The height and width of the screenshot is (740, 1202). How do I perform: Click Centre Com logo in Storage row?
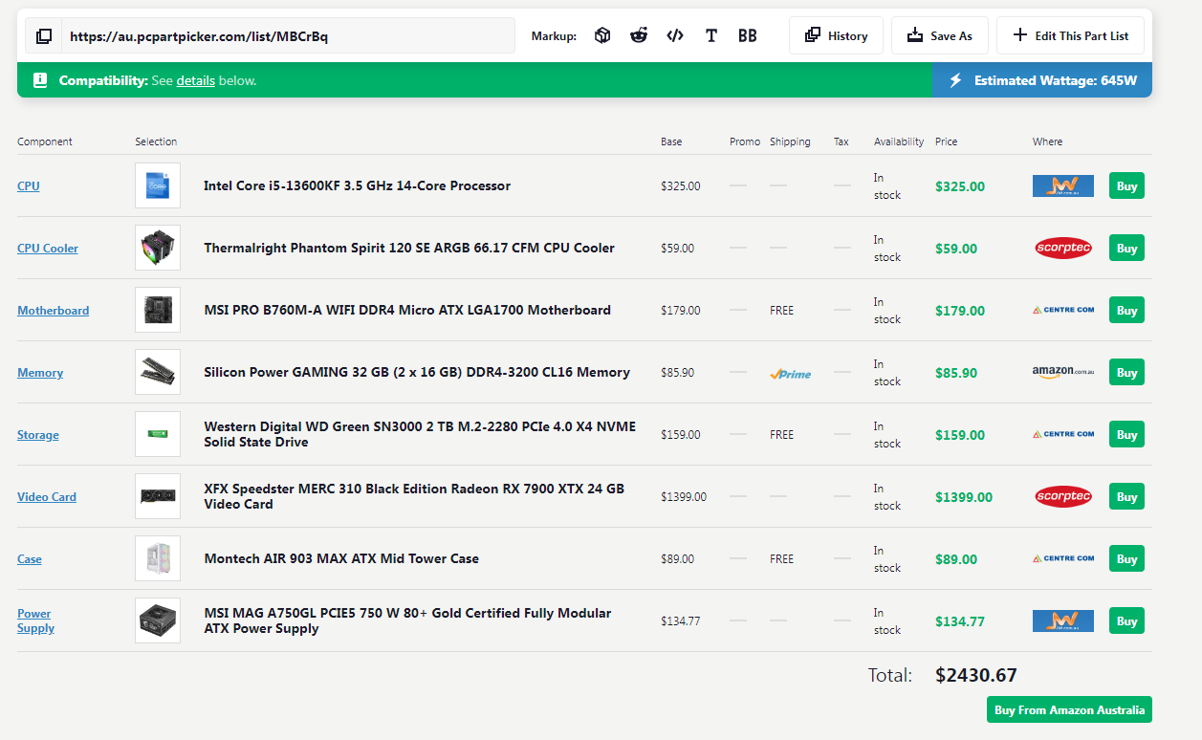[1062, 434]
